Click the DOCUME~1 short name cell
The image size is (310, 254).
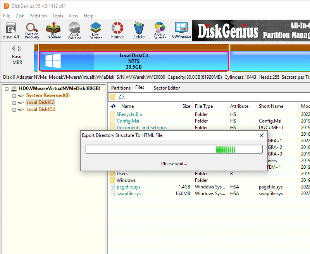271,128
